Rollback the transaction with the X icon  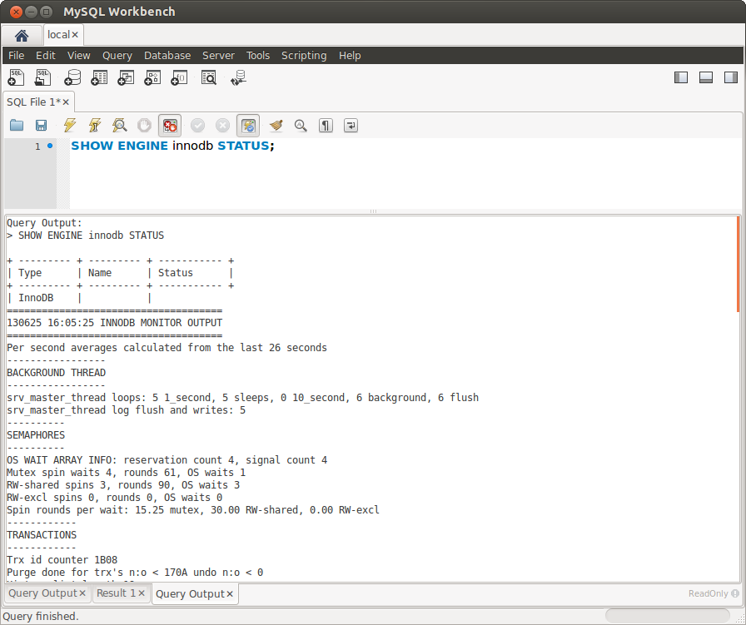point(222,125)
